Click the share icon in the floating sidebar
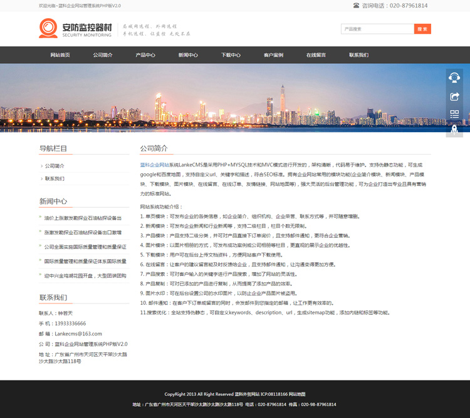 coord(454,96)
